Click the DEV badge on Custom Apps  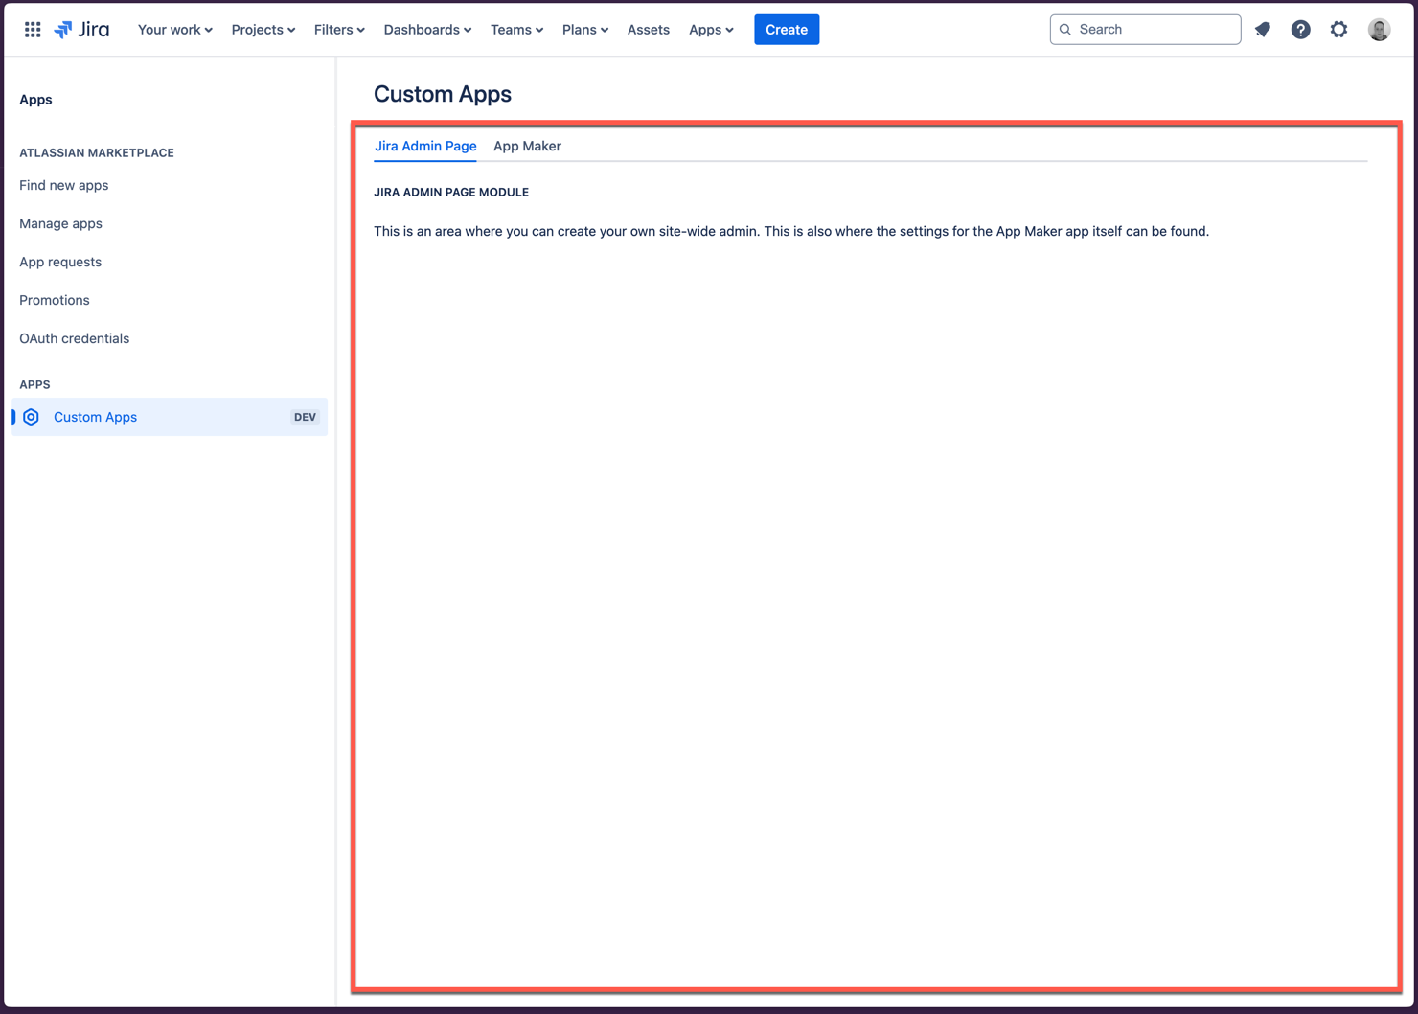305,417
